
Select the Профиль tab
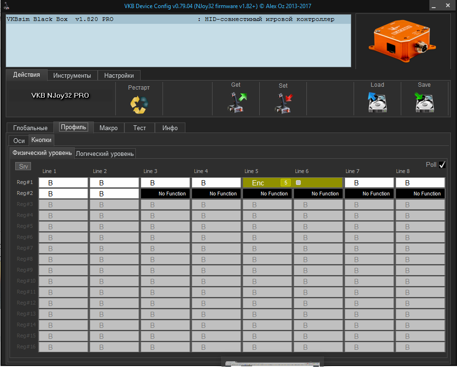click(73, 127)
